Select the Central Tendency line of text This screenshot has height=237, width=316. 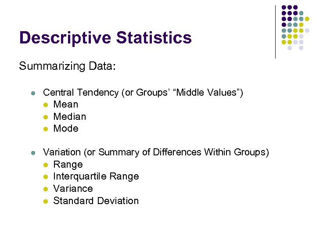click(x=143, y=93)
